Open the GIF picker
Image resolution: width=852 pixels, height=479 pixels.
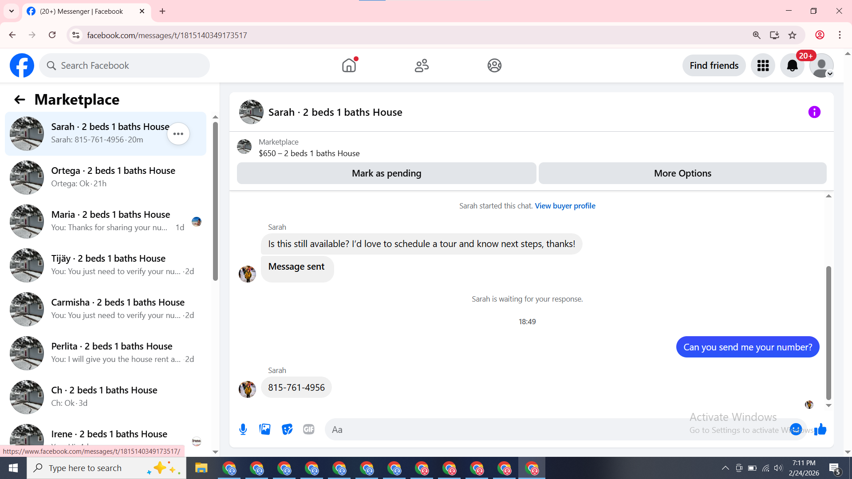309,429
